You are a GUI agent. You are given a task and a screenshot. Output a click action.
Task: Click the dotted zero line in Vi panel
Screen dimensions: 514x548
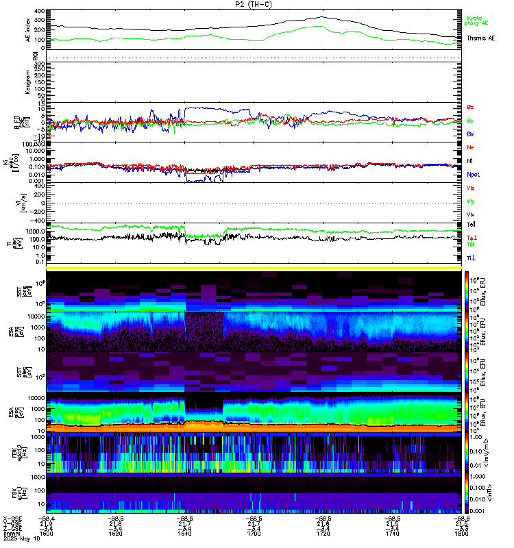pos(254,203)
